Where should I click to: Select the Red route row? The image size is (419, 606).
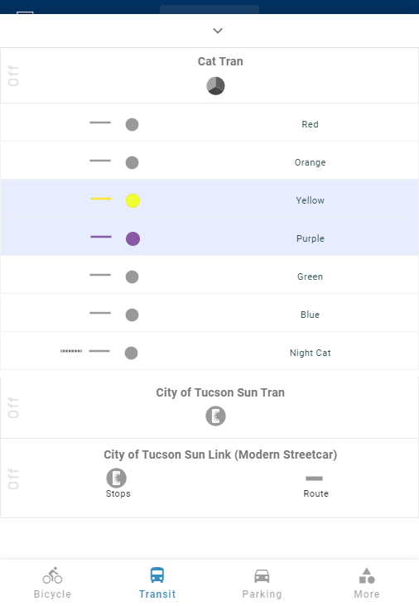[x=209, y=123]
